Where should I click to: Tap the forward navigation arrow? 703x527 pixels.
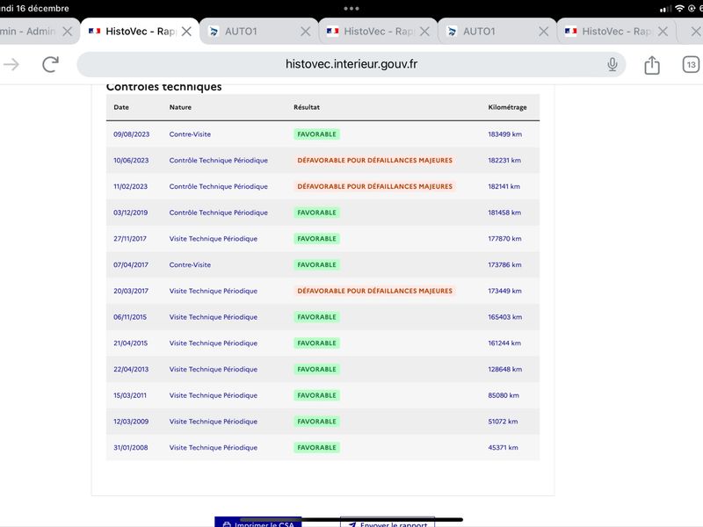11,64
